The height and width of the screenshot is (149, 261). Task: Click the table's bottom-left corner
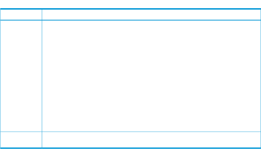1,148
